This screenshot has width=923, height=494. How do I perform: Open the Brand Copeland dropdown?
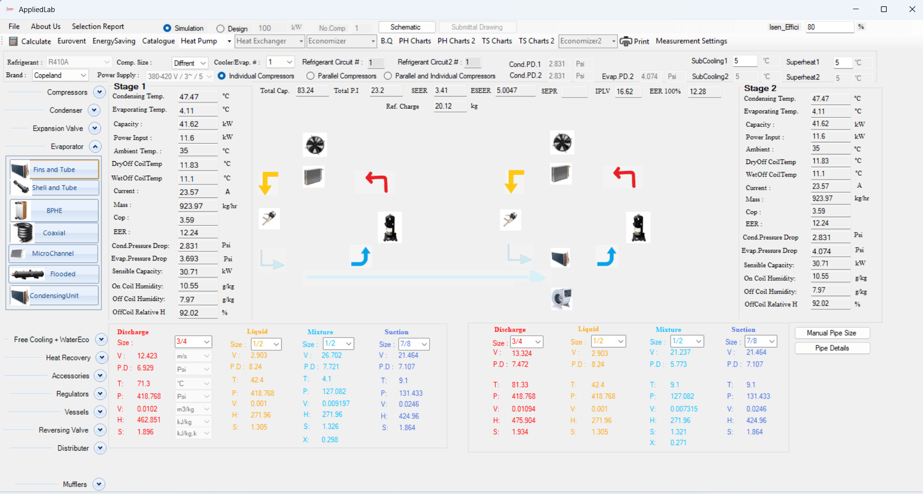[x=60, y=75]
